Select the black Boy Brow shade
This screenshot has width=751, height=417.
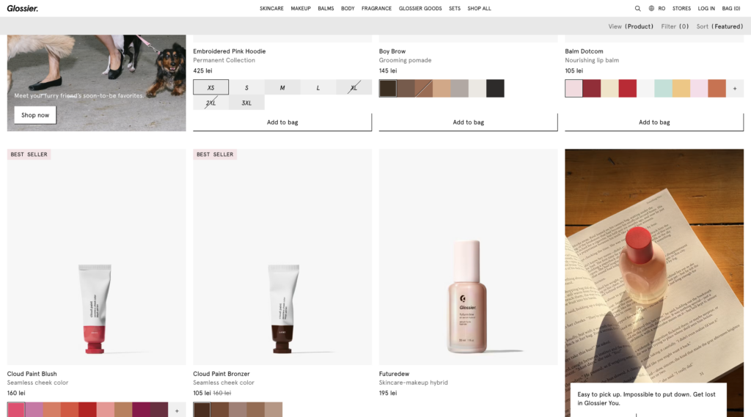495,89
